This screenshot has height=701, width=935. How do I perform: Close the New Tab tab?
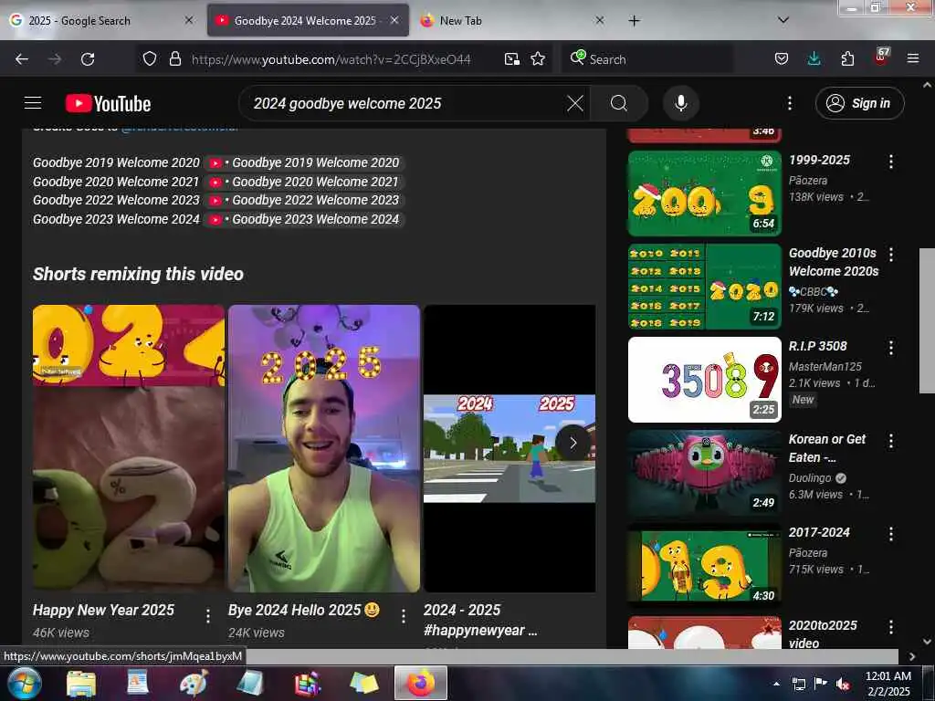tap(599, 20)
